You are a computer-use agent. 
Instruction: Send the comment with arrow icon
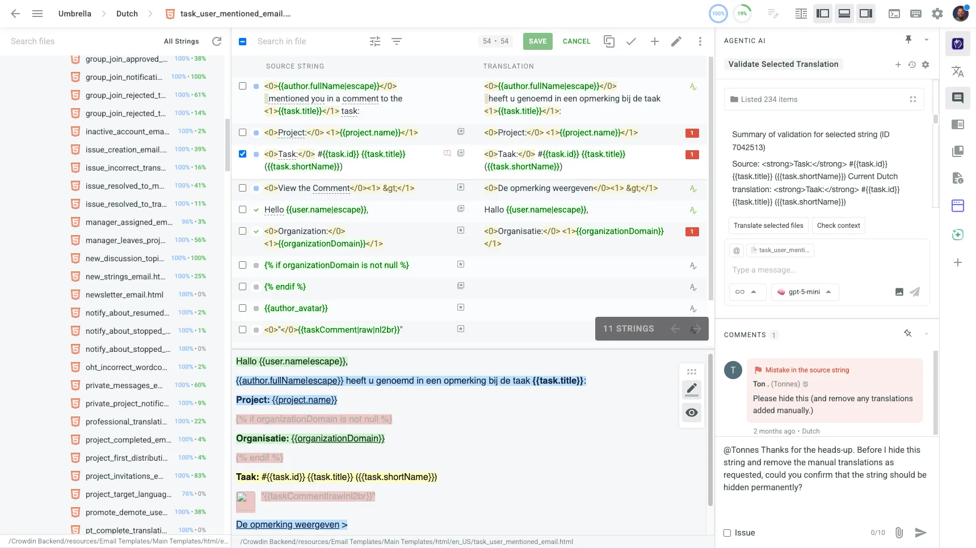920,533
